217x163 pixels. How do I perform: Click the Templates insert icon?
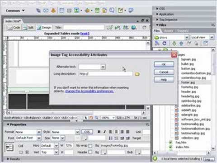point(120,10)
